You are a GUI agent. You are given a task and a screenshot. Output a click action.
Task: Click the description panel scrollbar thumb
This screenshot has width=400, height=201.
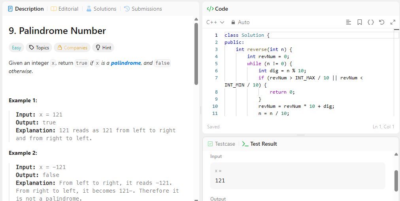point(196,54)
